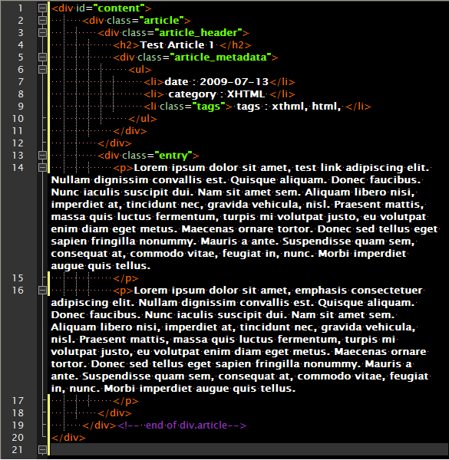The width and height of the screenshot is (449, 460).
Task: Click line number 9 in the gutter
Action: pos(21,107)
